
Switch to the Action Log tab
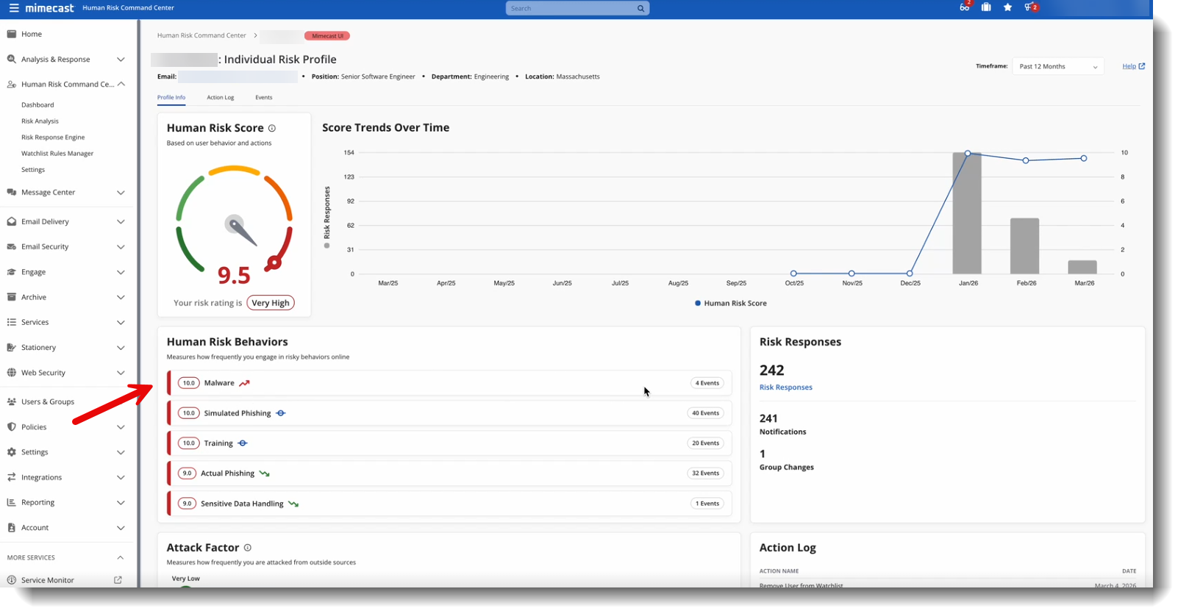coord(220,98)
